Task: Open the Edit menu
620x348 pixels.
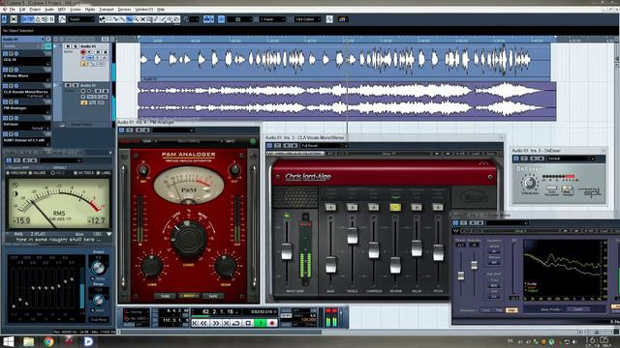Action: (22, 9)
